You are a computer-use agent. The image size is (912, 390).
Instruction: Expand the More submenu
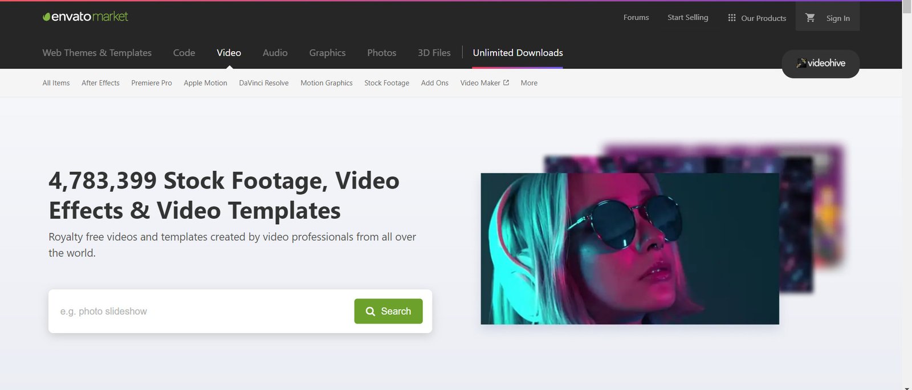(529, 83)
